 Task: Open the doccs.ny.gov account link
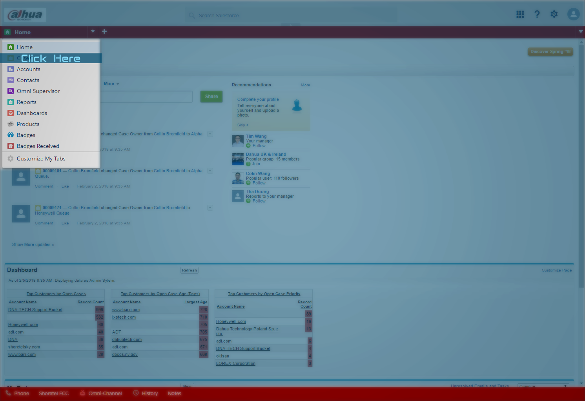click(x=125, y=355)
